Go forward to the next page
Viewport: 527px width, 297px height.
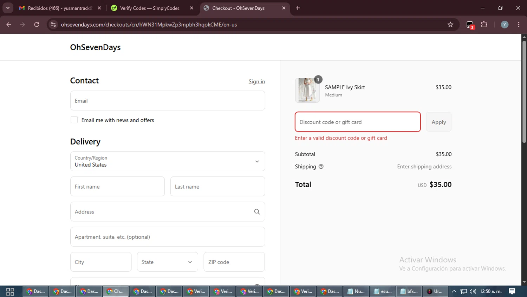(x=22, y=25)
